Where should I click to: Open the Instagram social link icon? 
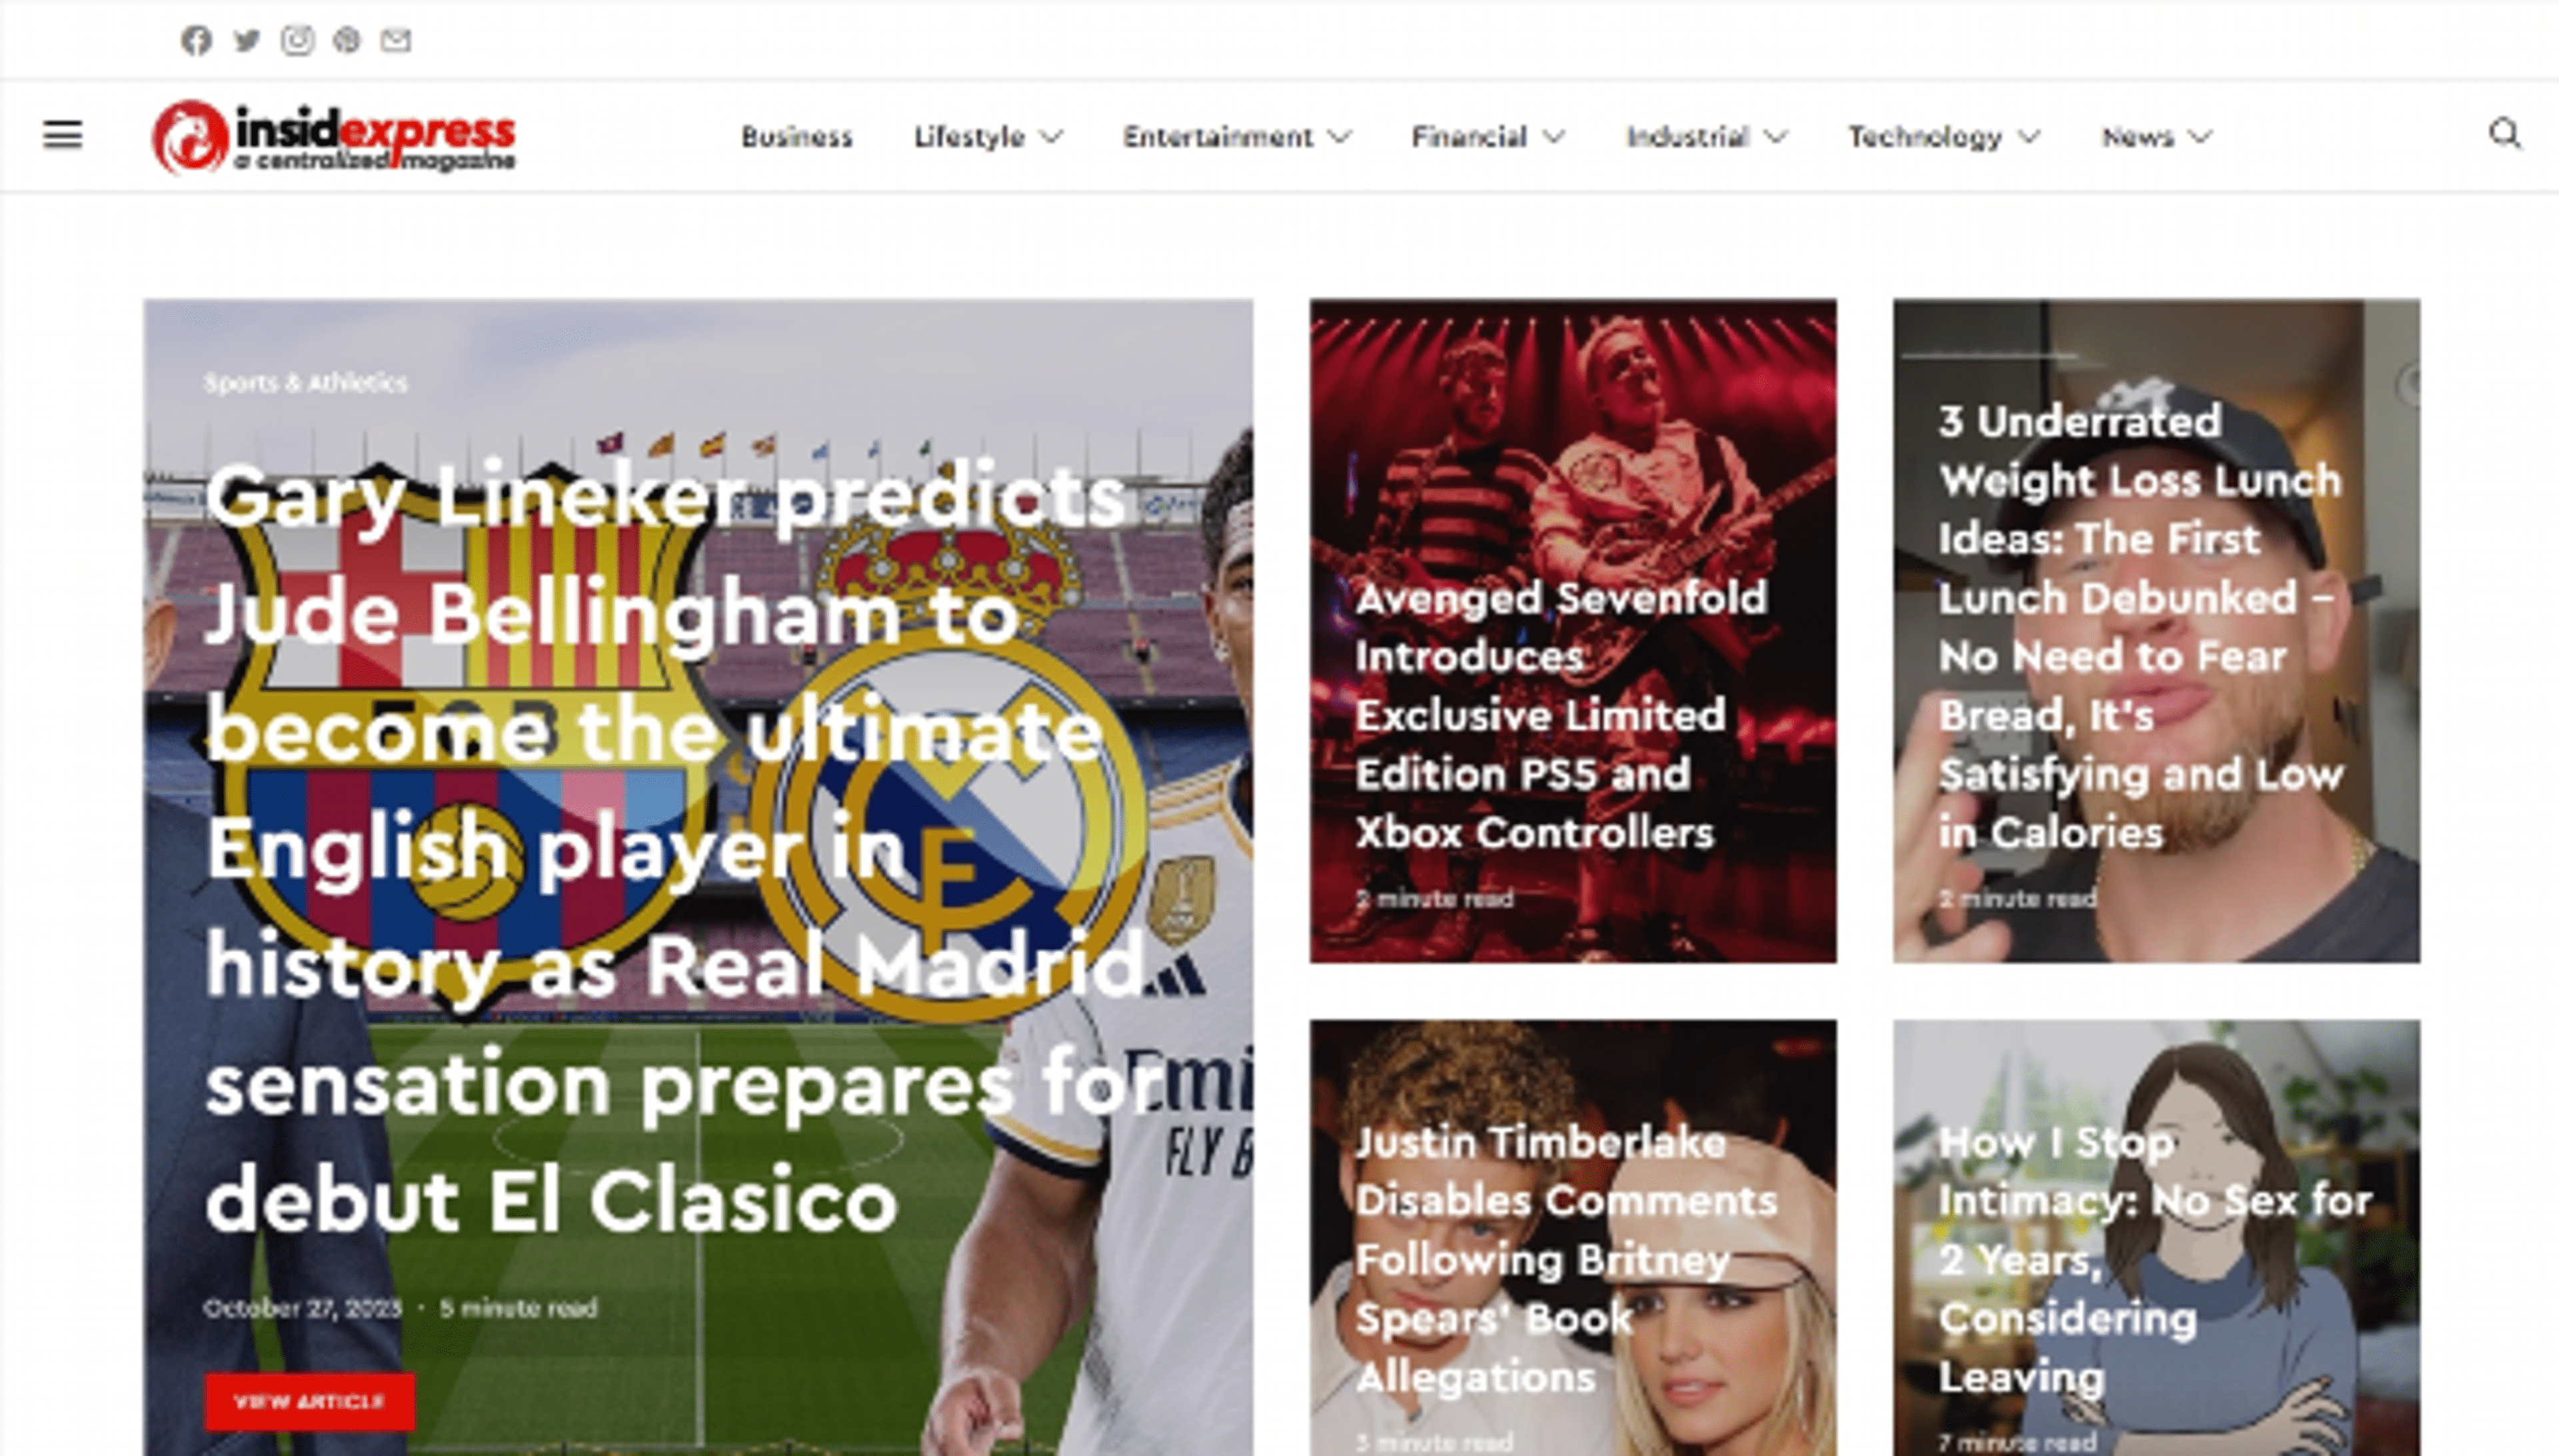coord(297,40)
